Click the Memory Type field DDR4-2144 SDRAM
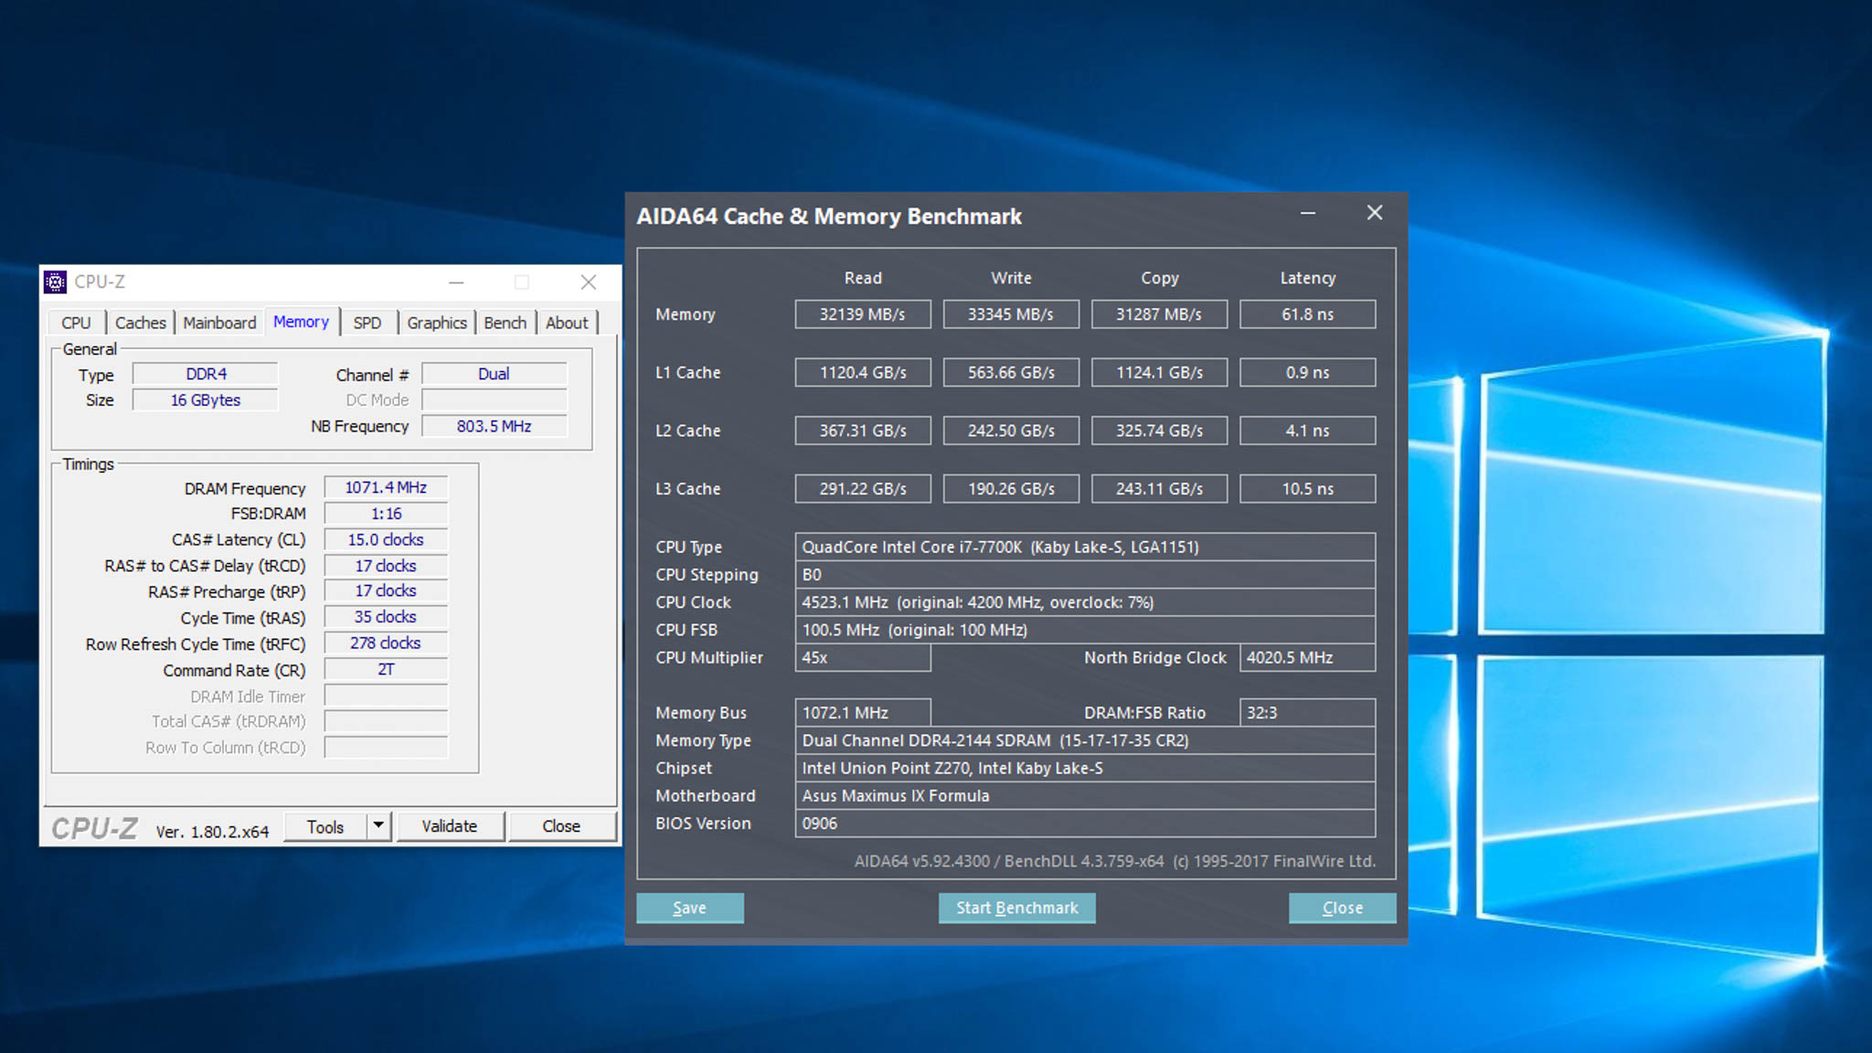Image resolution: width=1872 pixels, height=1053 pixels. pos(1085,740)
